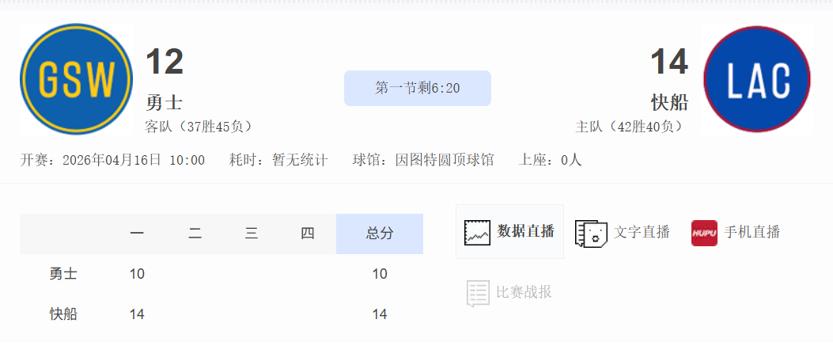
Task: Click Clippers total score 14 in table
Action: (380, 314)
